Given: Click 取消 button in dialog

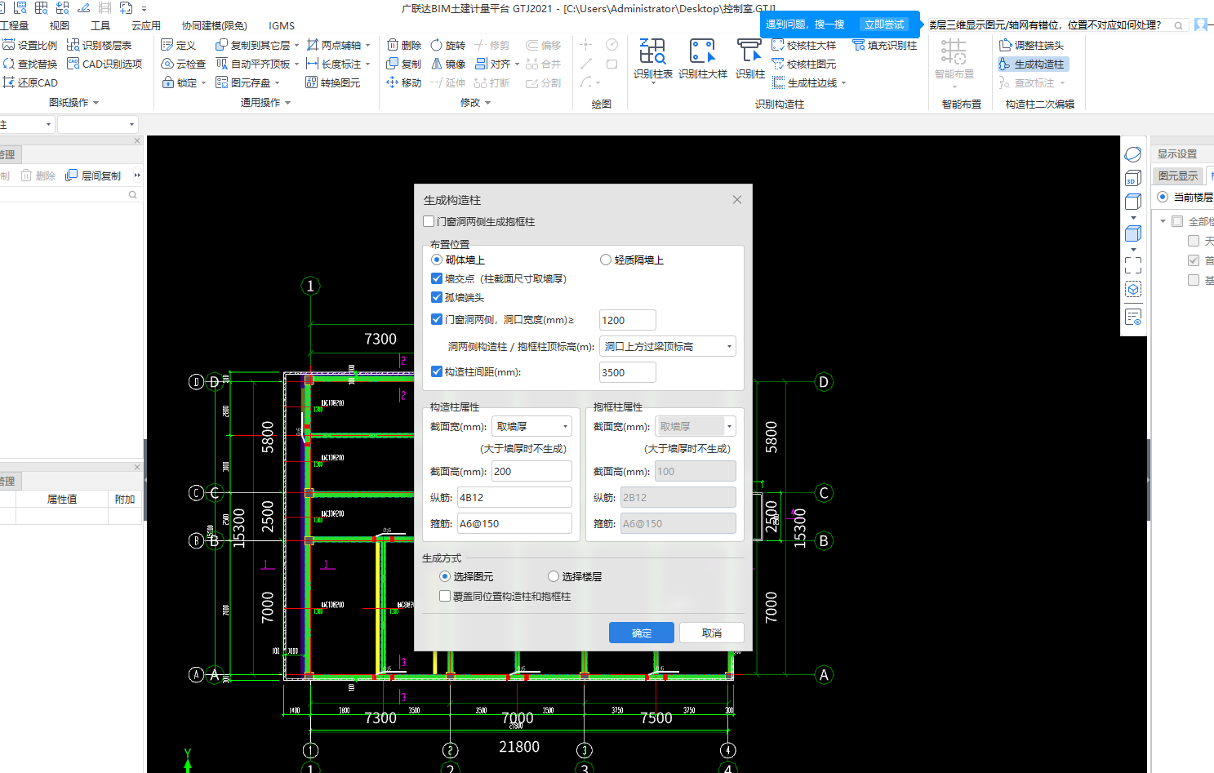Looking at the screenshot, I should (x=711, y=633).
